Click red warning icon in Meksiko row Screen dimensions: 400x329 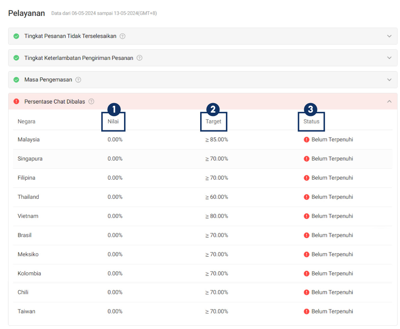click(x=307, y=254)
